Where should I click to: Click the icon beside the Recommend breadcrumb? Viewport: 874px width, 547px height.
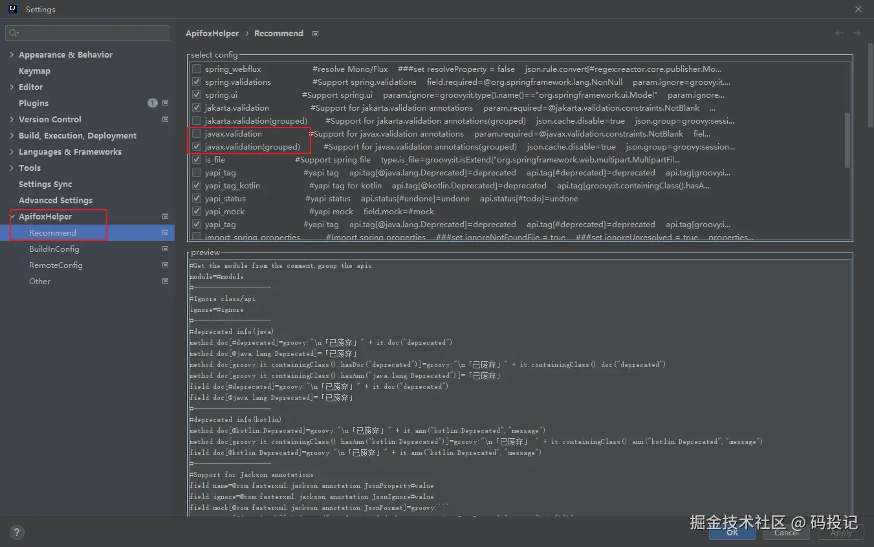pos(315,34)
